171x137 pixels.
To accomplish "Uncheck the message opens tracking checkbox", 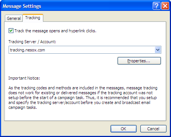I will click(x=11, y=31).
